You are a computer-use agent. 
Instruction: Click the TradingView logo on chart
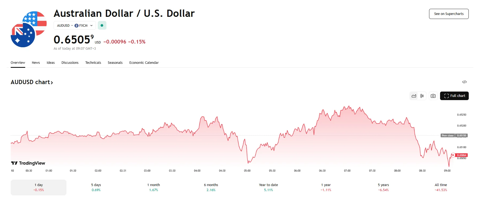point(28,163)
